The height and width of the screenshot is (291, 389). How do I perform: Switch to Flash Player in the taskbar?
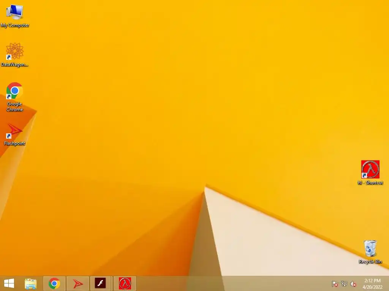[x=101, y=283]
